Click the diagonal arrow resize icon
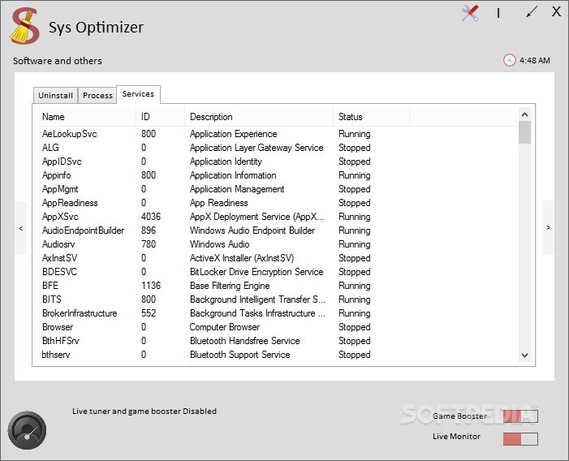Screen dimensions: 569x461 532,12
